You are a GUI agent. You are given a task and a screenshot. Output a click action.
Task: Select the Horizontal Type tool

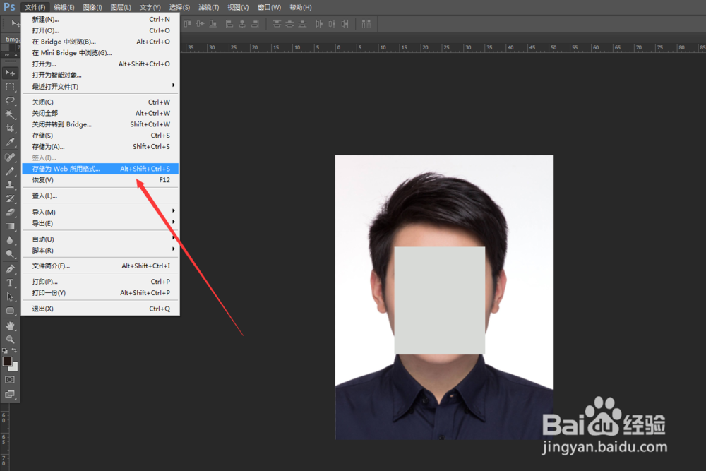10,282
